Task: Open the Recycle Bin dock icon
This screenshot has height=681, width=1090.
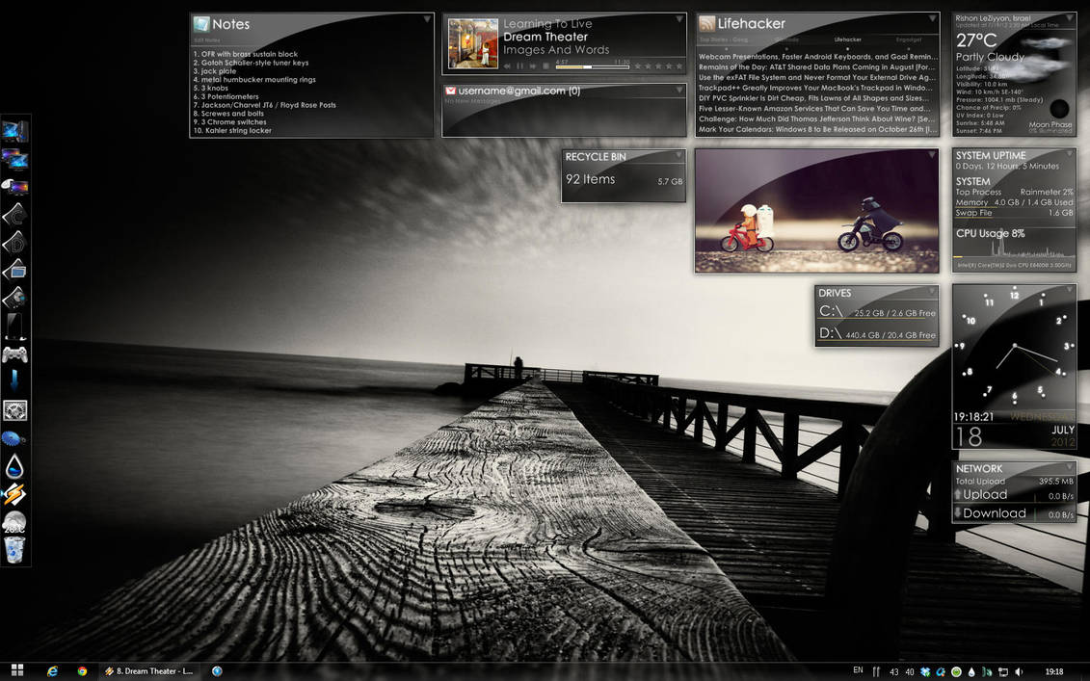Action: point(14,550)
